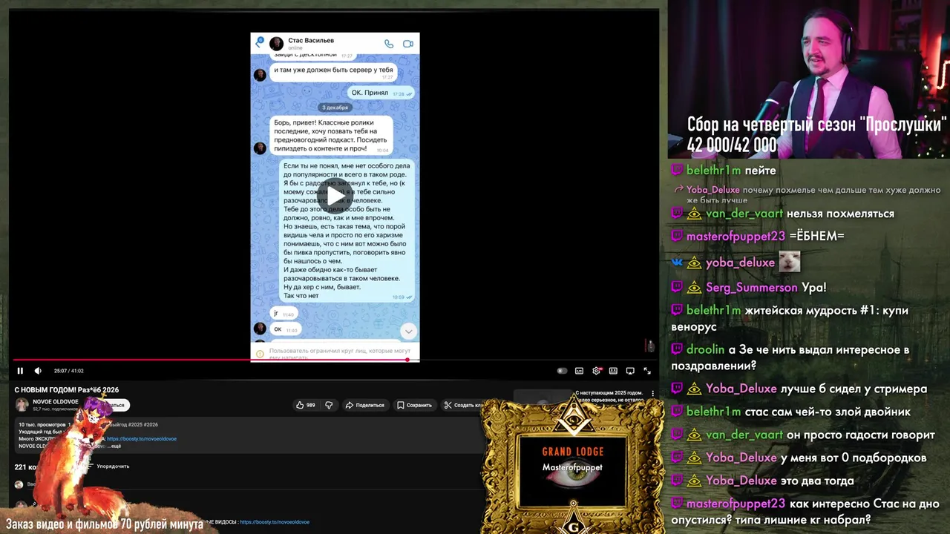Click the 25:07 / 41:02 time display
This screenshot has height=534, width=950.
tap(68, 371)
